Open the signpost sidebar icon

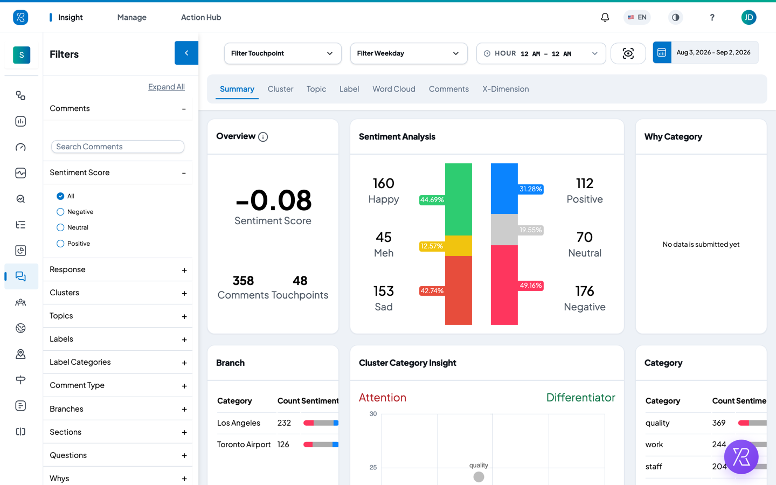[x=20, y=380]
